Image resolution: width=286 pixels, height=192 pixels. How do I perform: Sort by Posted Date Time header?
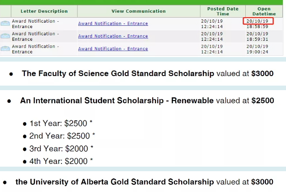tap(222, 11)
